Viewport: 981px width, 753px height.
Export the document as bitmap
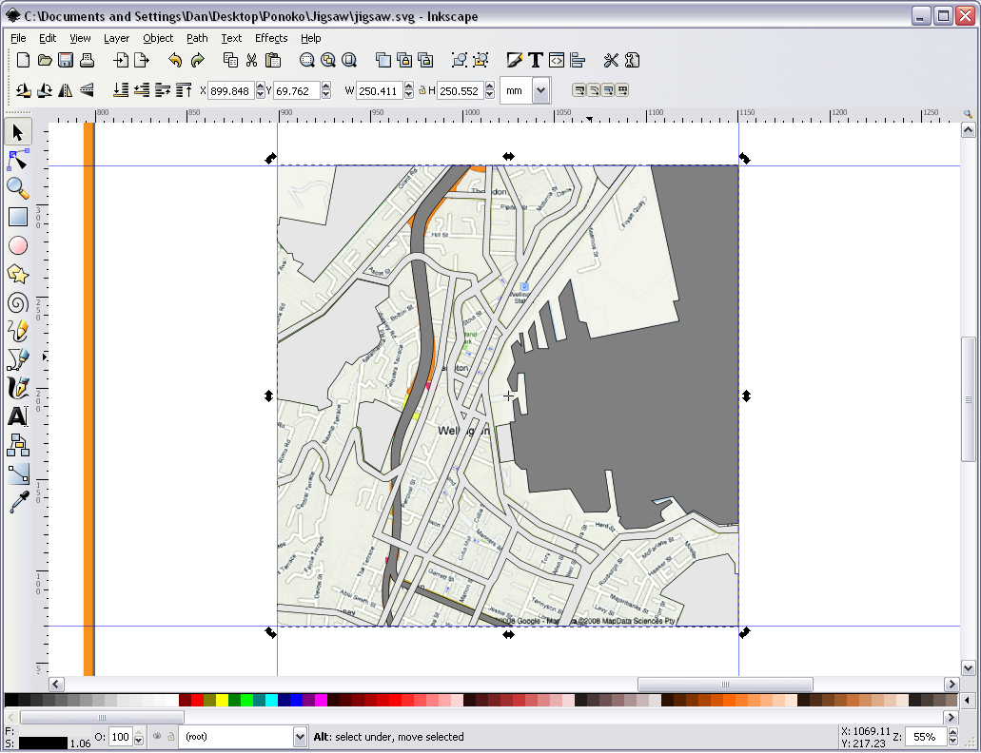click(x=142, y=60)
